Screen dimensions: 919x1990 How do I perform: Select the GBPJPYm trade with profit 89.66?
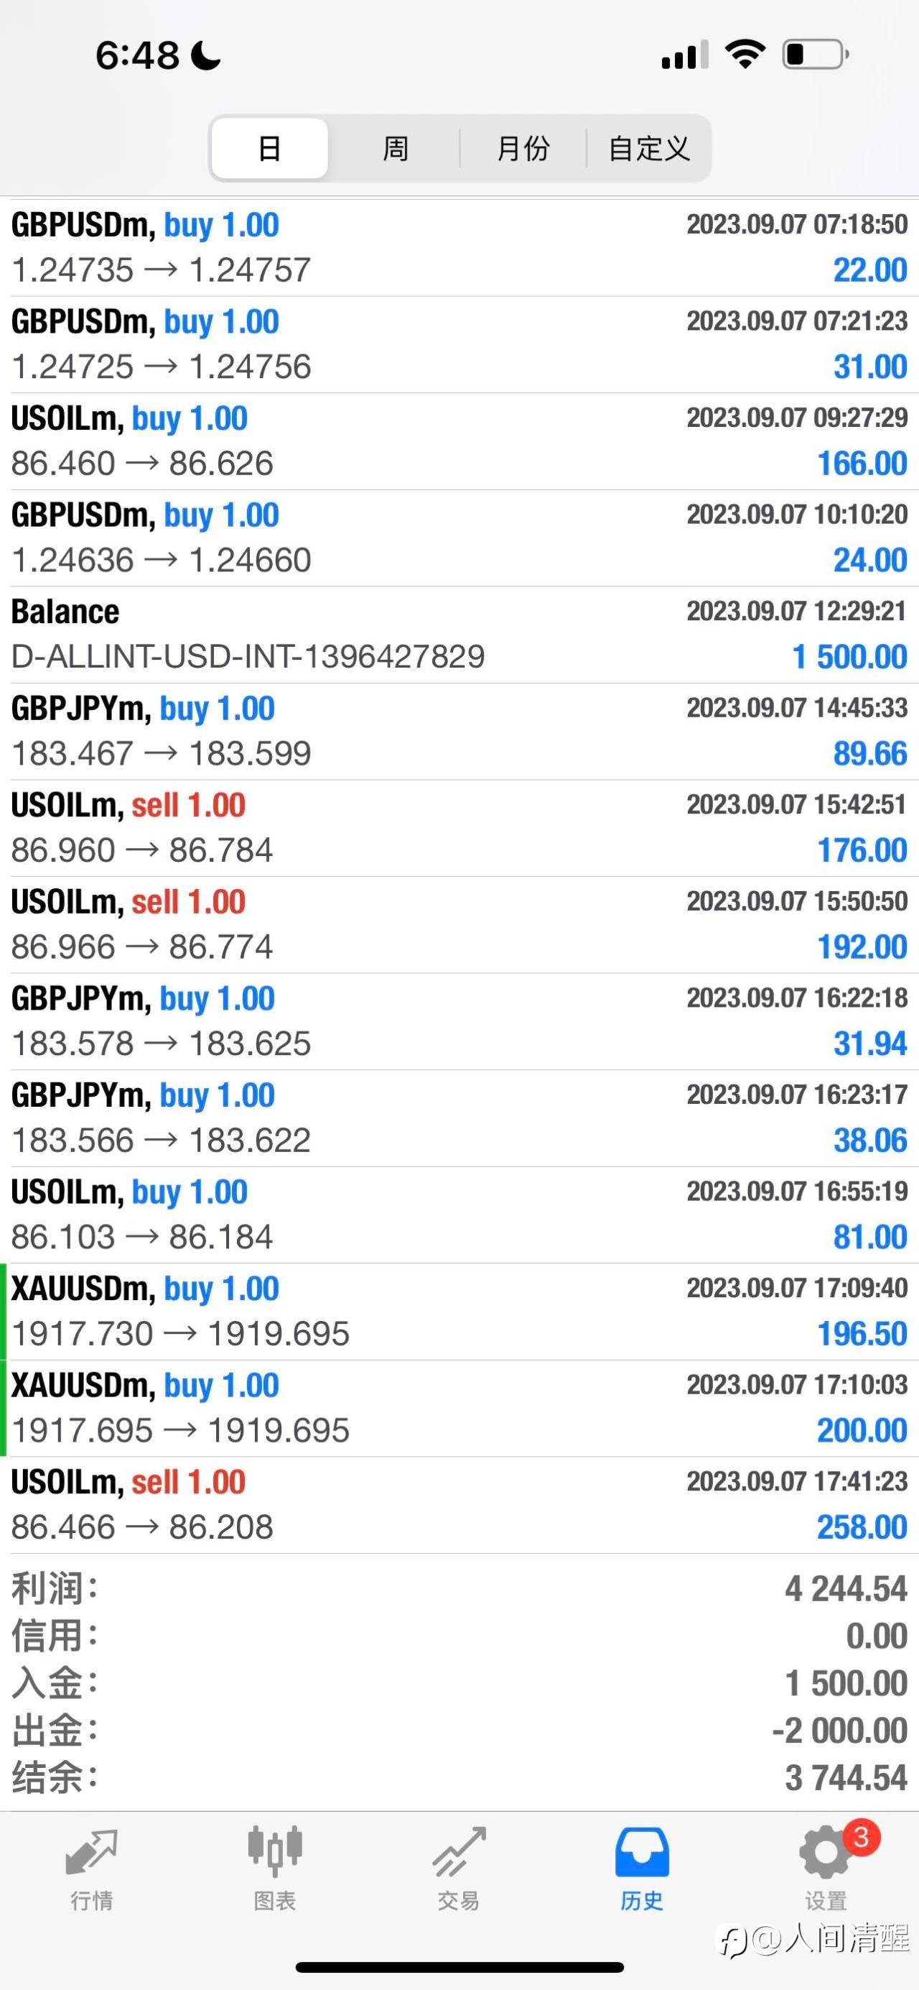[459, 731]
